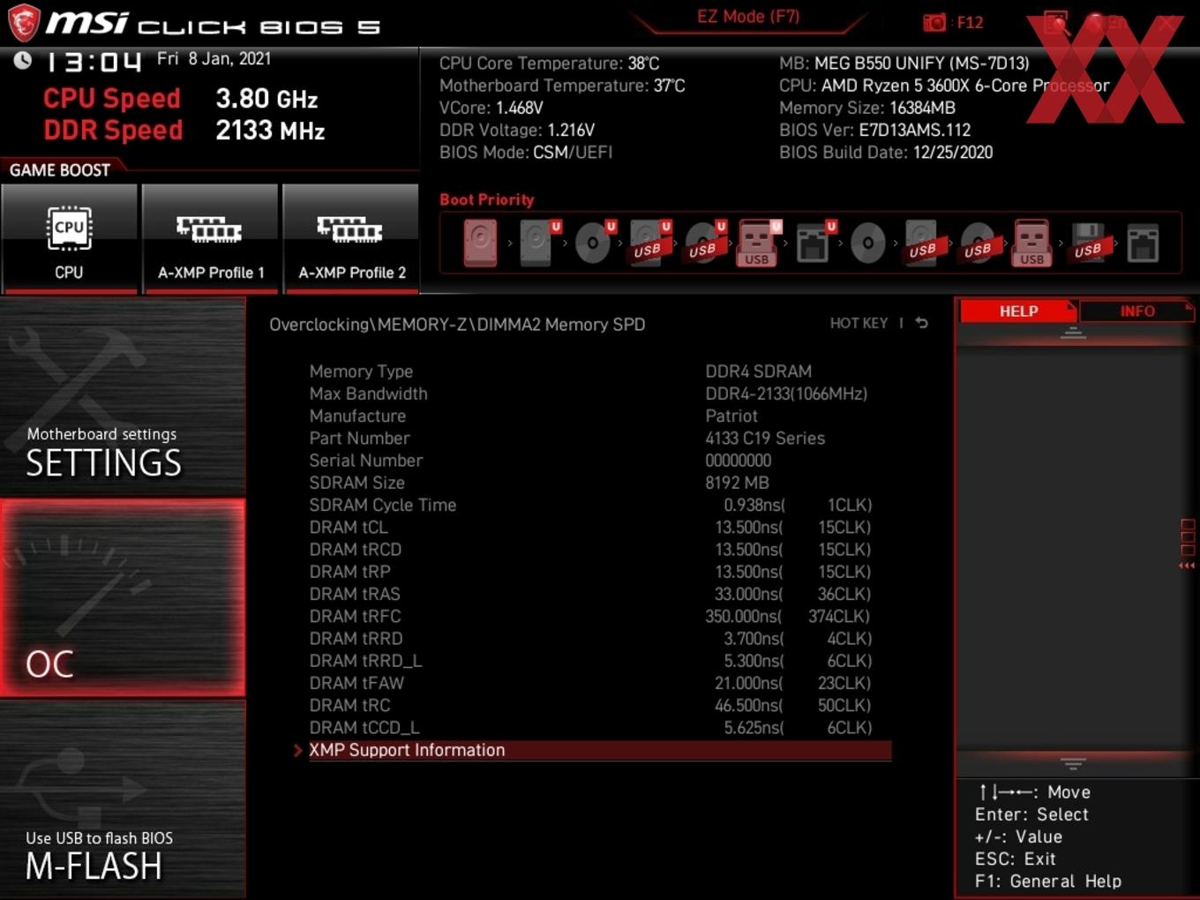Activate A-XMP Profile 1

tap(210, 238)
